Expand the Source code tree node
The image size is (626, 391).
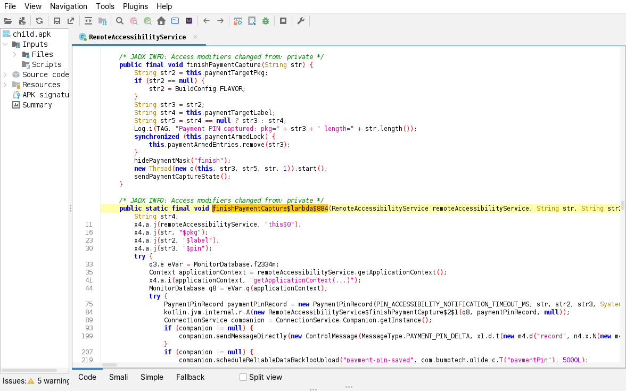(5, 74)
